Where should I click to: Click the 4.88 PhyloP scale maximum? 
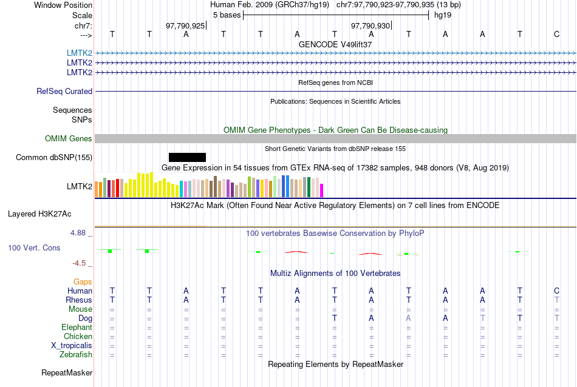[x=78, y=233]
